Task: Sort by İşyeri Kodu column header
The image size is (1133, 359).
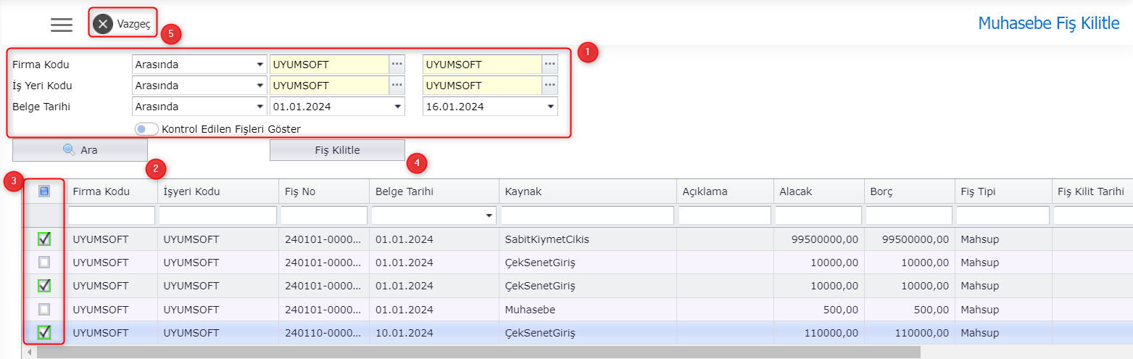Action: click(217, 191)
